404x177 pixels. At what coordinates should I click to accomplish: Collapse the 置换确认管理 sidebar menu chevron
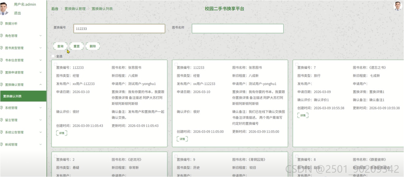click(41, 85)
